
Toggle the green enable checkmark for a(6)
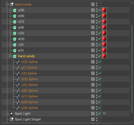(99, 27)
